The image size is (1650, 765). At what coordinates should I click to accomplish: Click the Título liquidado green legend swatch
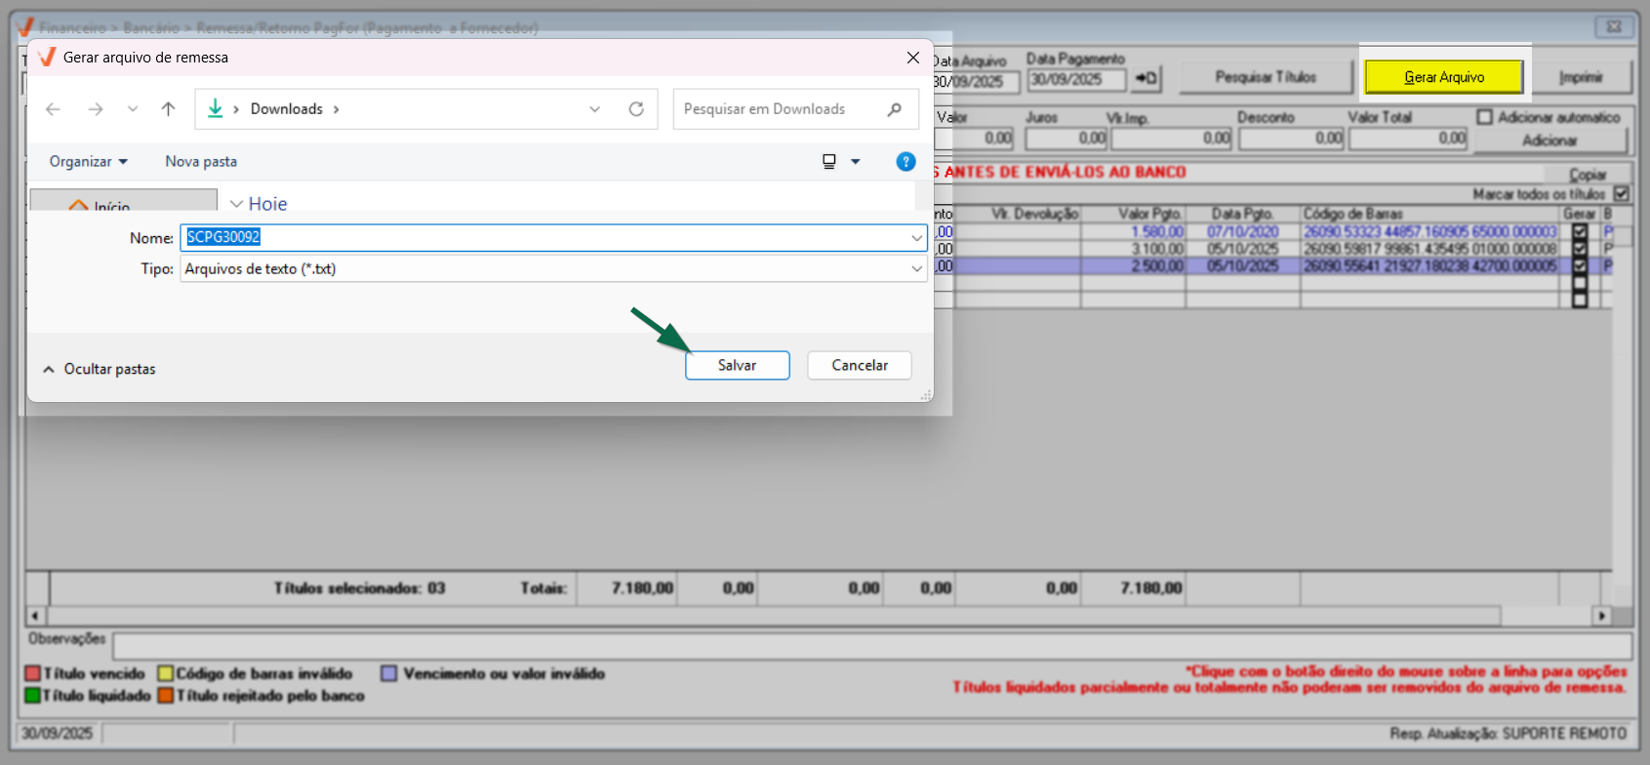tap(32, 696)
